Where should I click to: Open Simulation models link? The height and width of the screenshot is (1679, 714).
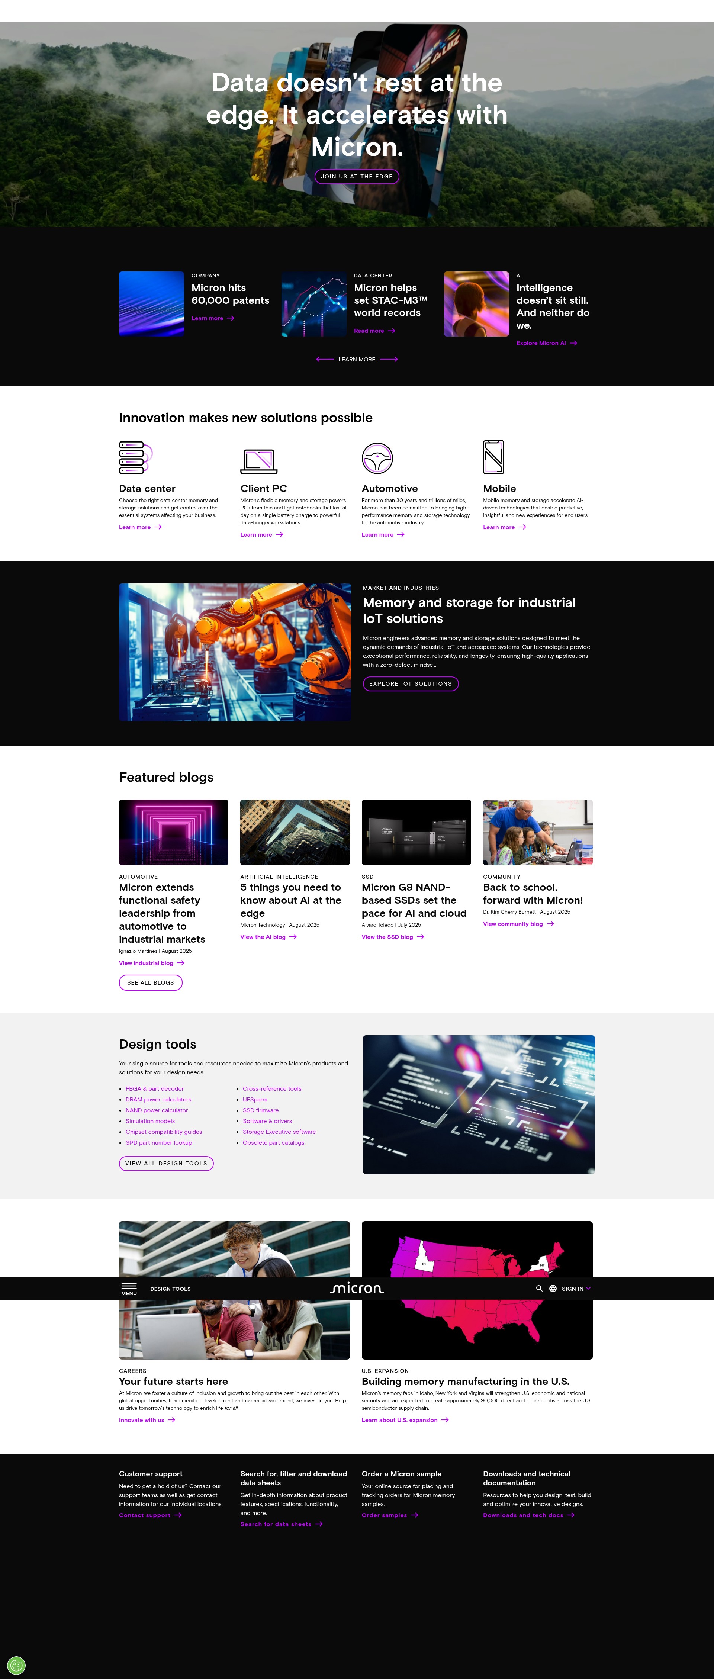150,1121
